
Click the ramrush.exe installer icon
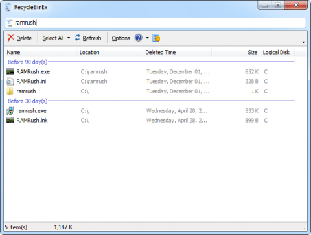pyautogui.click(x=10, y=111)
